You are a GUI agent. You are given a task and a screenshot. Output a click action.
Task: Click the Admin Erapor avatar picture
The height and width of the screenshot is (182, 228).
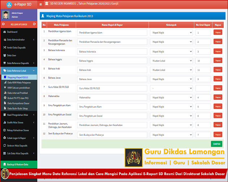pyautogui.click(x=6, y=15)
